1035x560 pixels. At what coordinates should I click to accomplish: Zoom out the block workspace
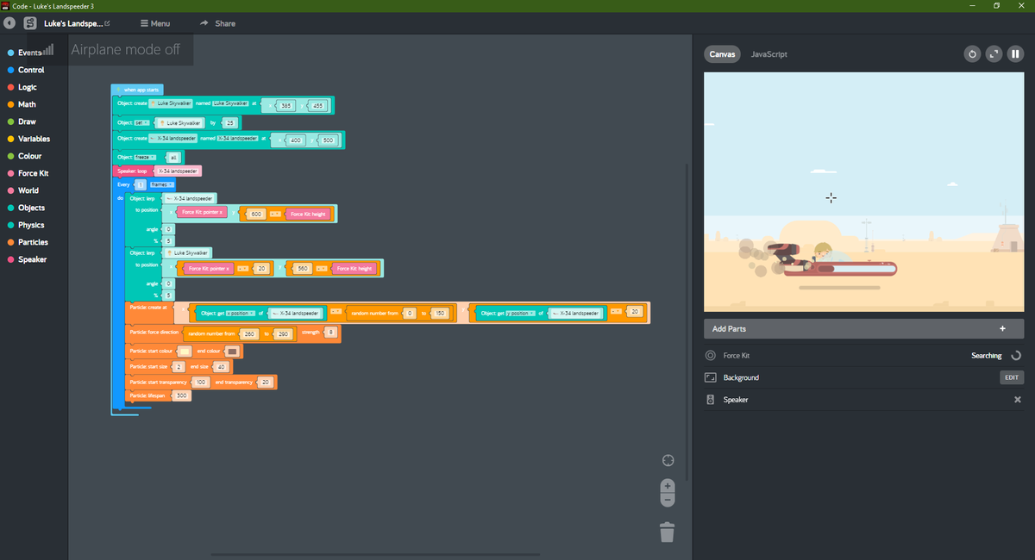tap(668, 500)
